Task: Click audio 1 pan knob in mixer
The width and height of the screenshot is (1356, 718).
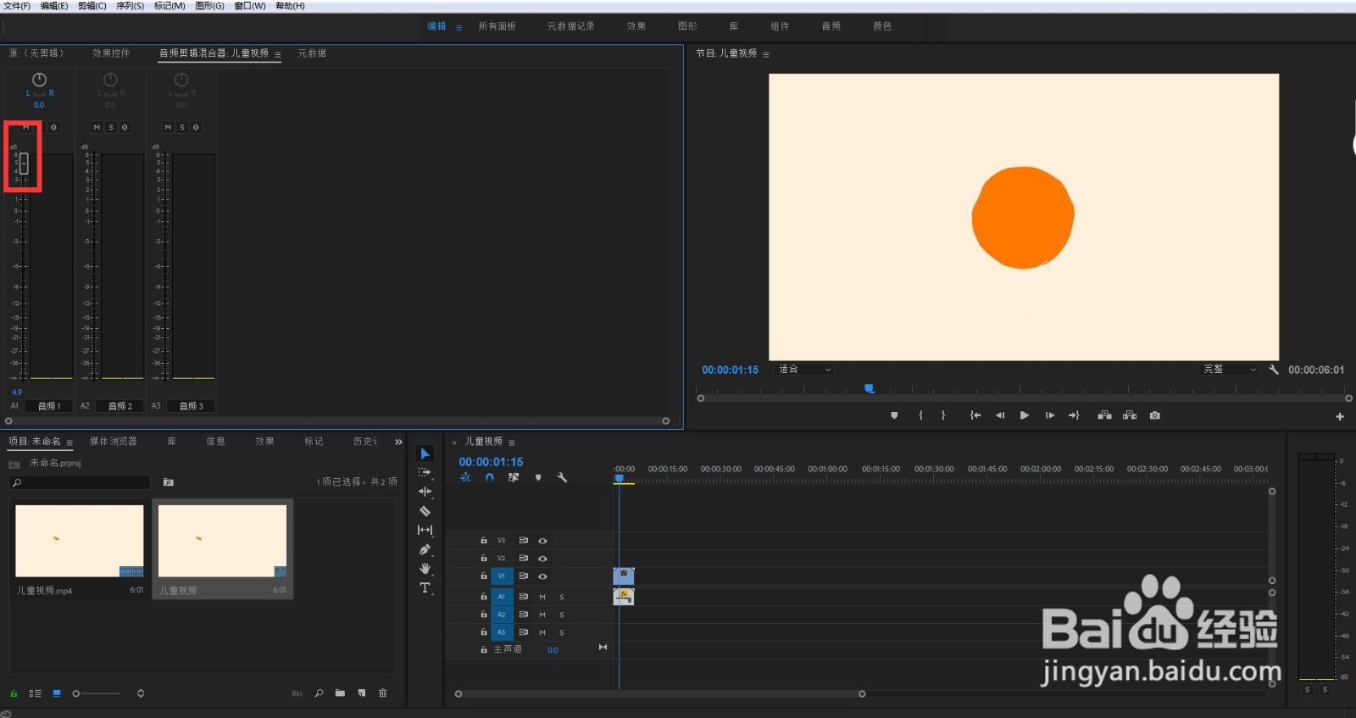Action: click(x=39, y=80)
